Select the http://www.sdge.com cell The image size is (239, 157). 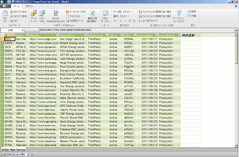coord(44,39)
